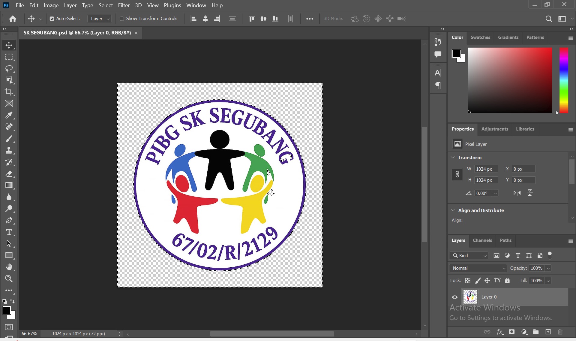Screen dimensions: 576x341
Task: Enable Show Transform Controls checkbox
Action: pyautogui.click(x=122, y=19)
